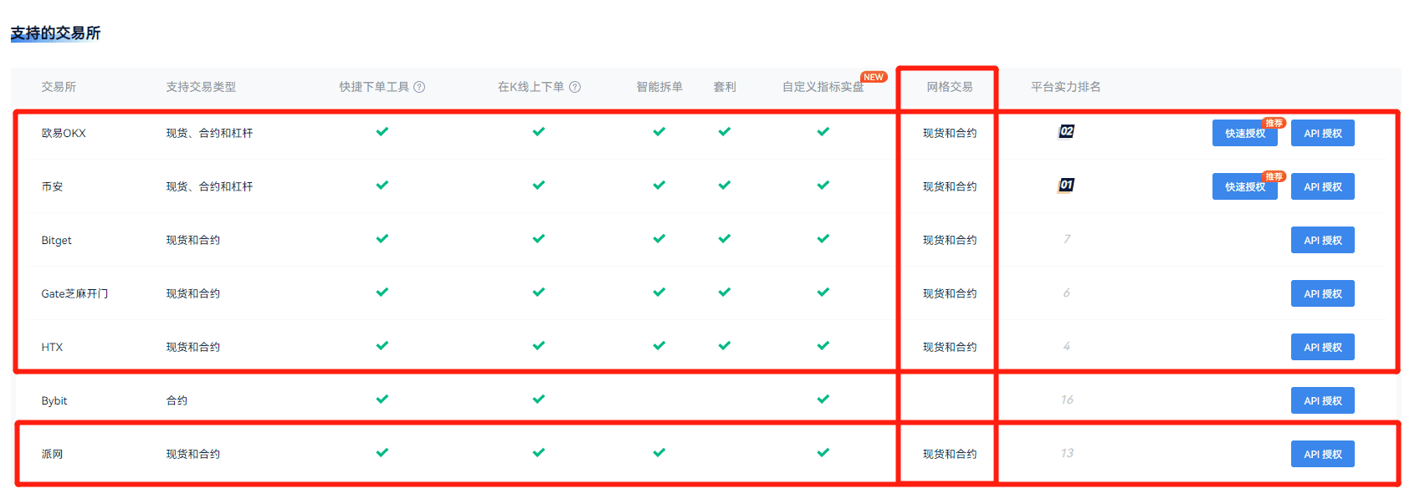Click 在K线上下单 checkmark in 币安 row
The image size is (1420, 499).
(539, 186)
